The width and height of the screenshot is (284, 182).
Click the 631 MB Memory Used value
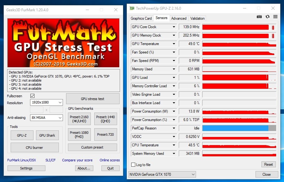pos(190,69)
